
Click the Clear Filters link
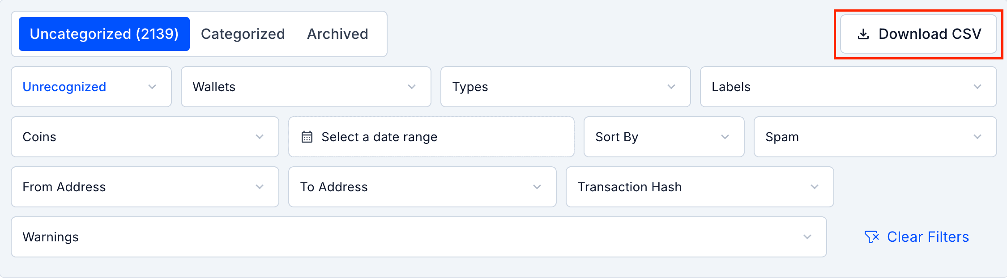[x=927, y=237]
